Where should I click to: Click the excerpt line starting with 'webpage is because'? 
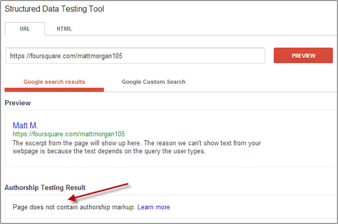click(x=109, y=151)
